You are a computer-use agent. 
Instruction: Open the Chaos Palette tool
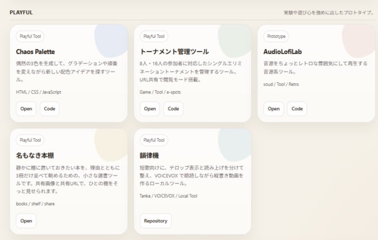[x=26, y=109]
